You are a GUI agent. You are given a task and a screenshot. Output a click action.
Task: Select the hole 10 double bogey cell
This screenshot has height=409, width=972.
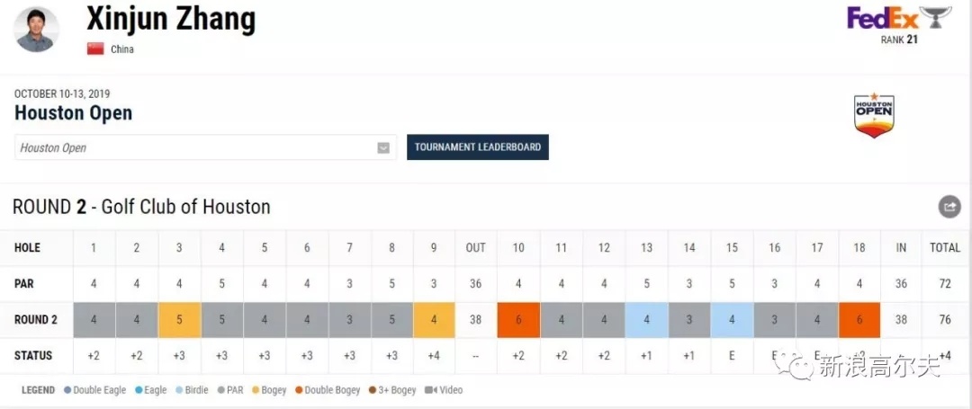coord(518,320)
